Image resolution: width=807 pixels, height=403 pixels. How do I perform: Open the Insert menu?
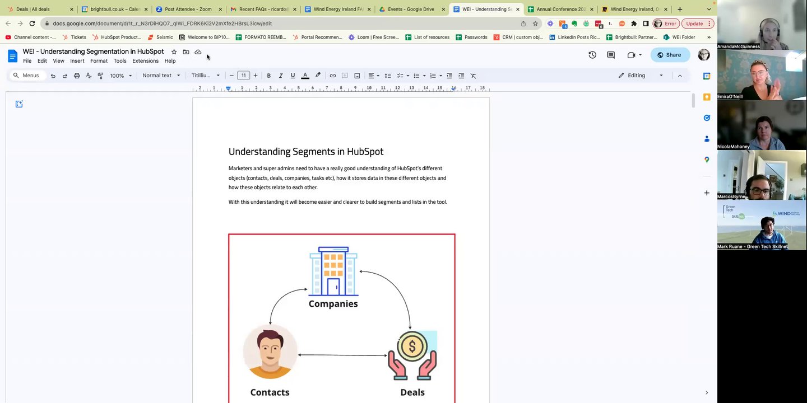[x=77, y=61]
